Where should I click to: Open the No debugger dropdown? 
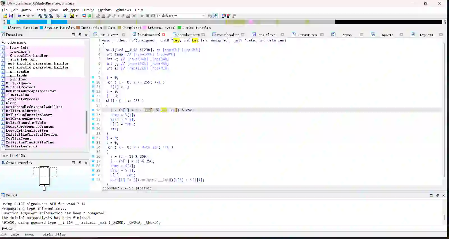point(203,16)
